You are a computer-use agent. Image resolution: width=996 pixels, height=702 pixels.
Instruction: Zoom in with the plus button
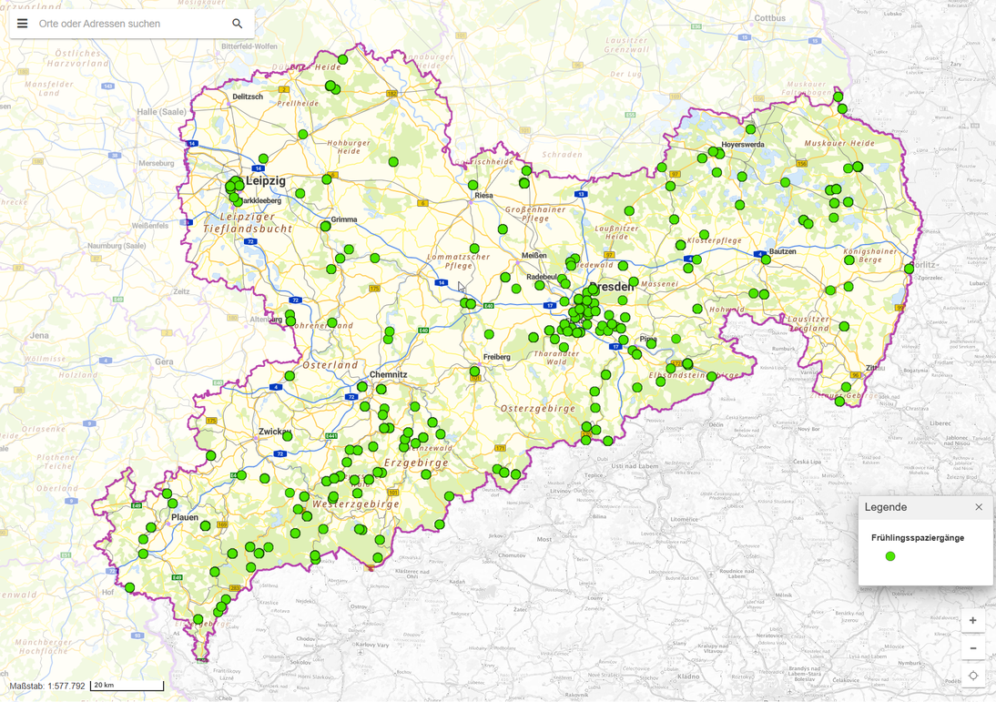click(973, 620)
